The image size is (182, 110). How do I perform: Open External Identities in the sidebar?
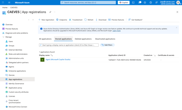point(14,50)
